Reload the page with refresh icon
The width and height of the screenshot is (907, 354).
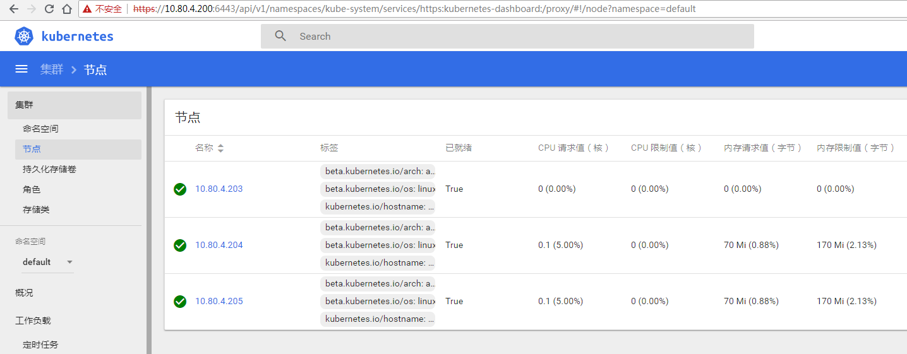tap(49, 9)
